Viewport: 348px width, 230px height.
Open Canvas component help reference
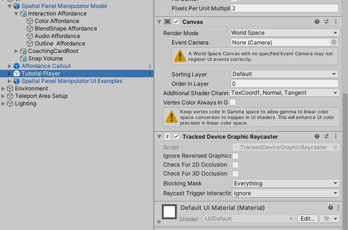pos(317,22)
